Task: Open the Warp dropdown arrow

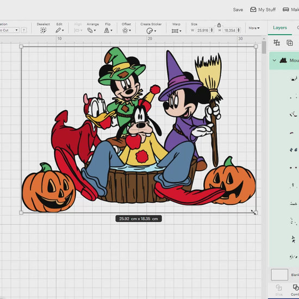Action: click(x=180, y=31)
